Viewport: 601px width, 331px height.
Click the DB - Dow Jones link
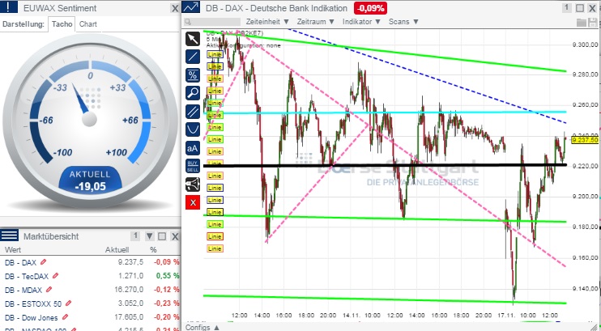32,317
